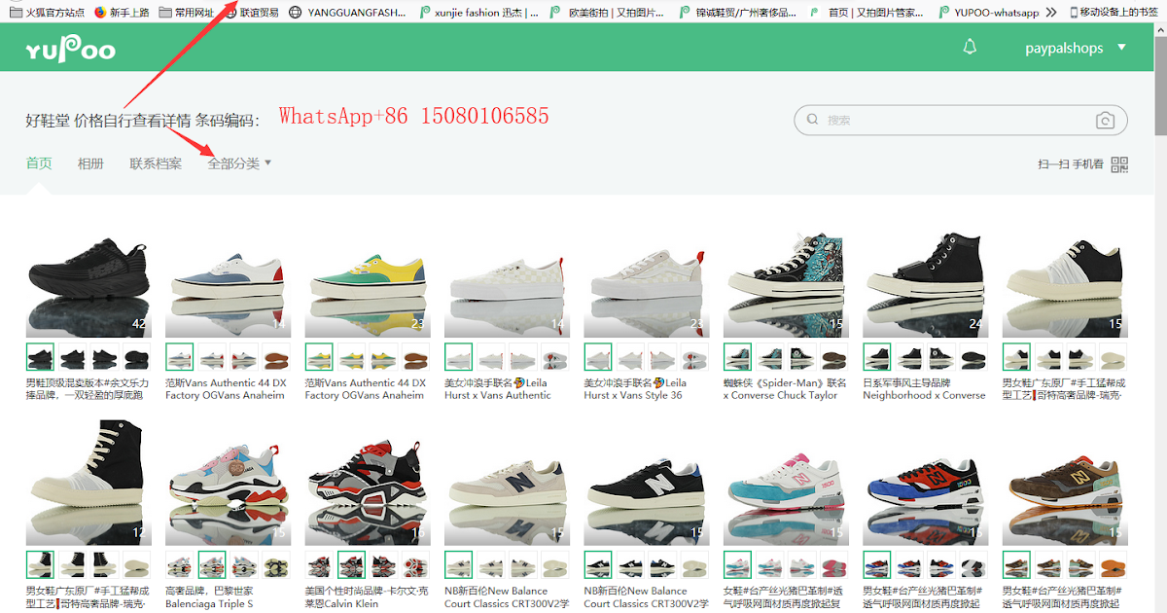Click the camera image search icon

coord(1105,121)
